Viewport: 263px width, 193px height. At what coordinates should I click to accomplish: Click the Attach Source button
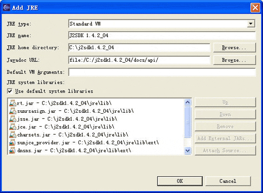[225, 150]
